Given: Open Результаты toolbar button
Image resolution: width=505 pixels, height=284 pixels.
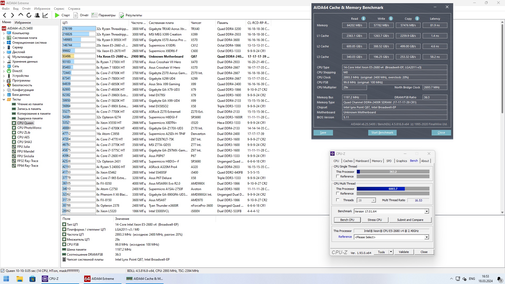Looking at the screenshot, I should (131, 15).
